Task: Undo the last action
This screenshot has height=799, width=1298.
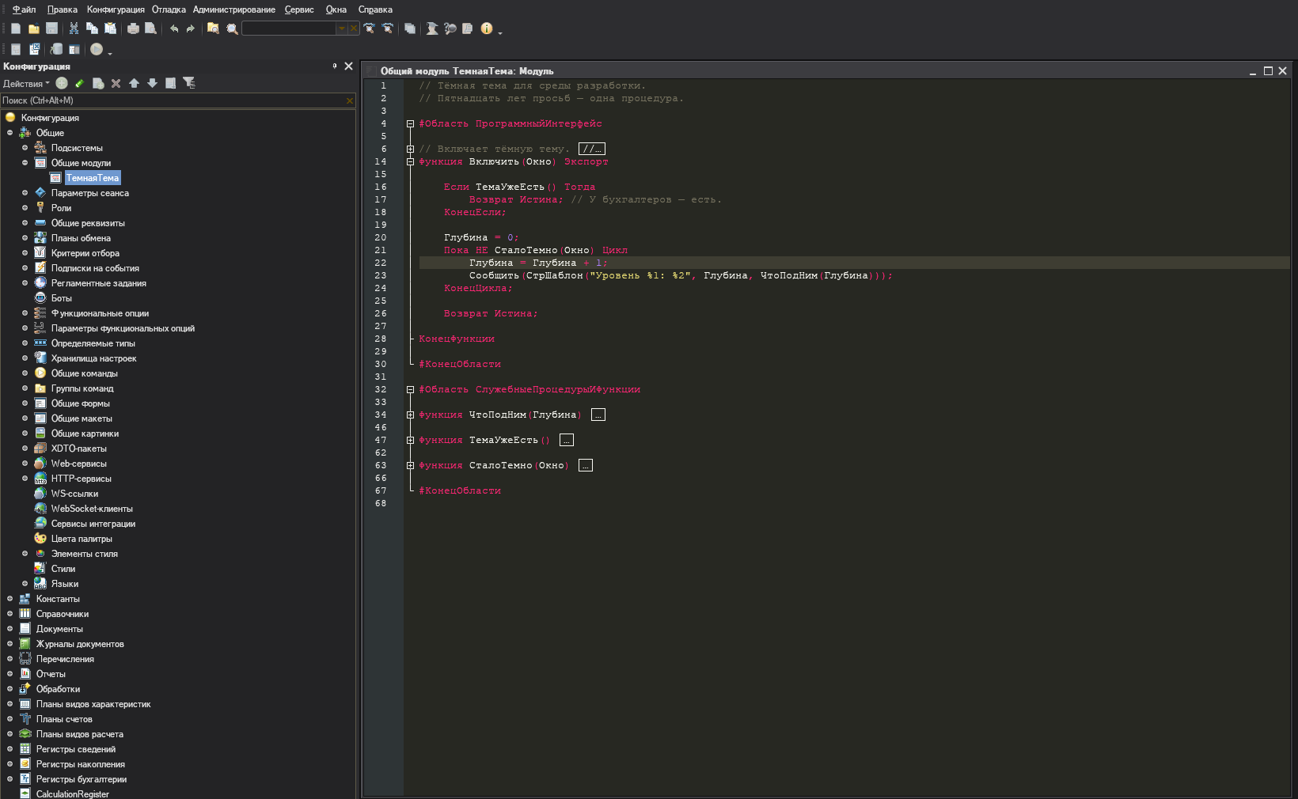Action: [173, 28]
